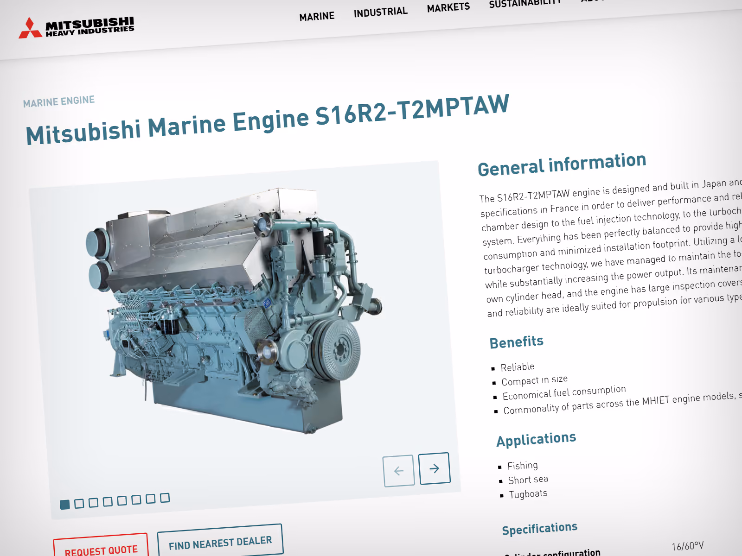Select the second carousel image dot
Image resolution: width=742 pixels, height=556 pixels.
(79, 504)
